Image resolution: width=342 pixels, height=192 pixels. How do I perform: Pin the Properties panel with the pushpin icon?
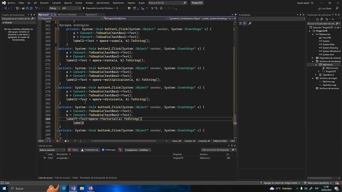click(x=300, y=15)
